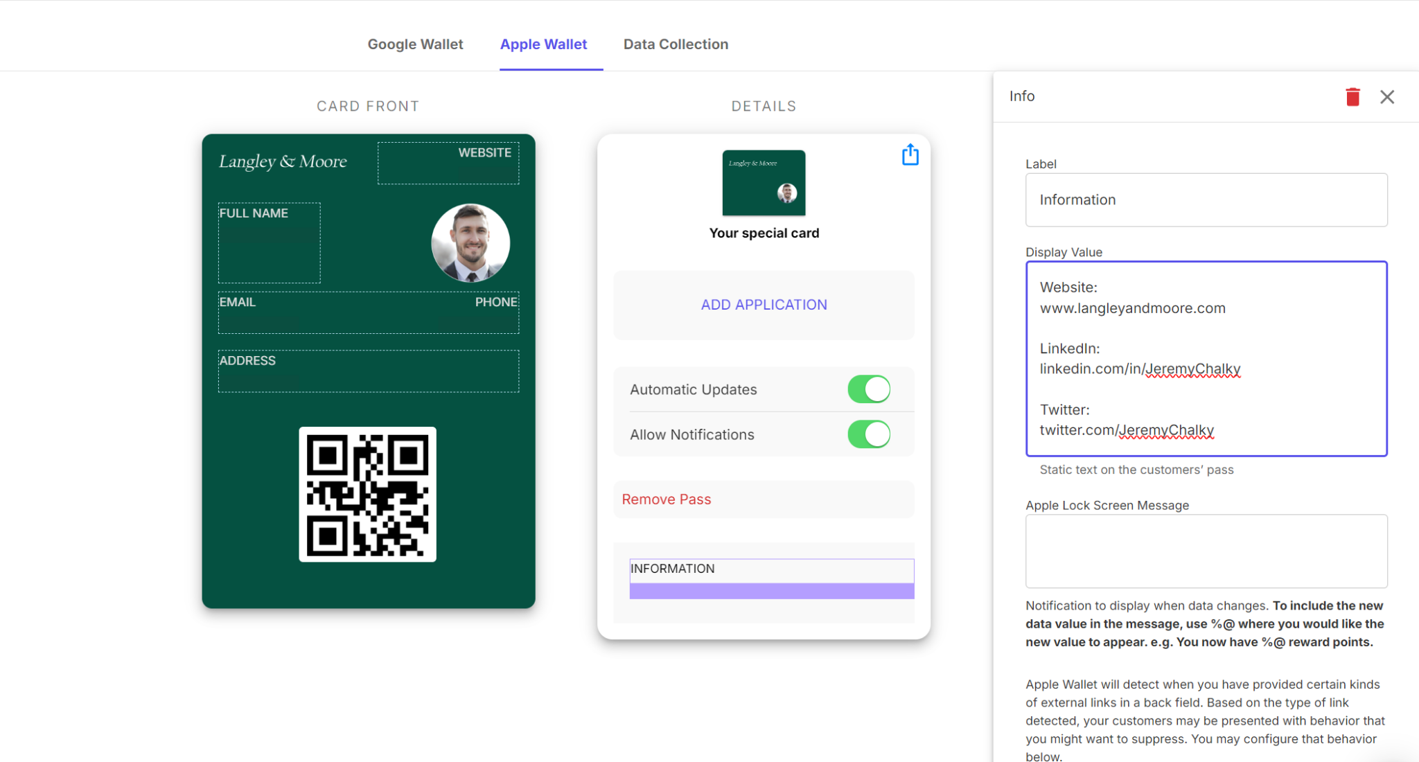The height and width of the screenshot is (762, 1419).
Task: Click inside the Display Value text area
Action: (1205, 359)
